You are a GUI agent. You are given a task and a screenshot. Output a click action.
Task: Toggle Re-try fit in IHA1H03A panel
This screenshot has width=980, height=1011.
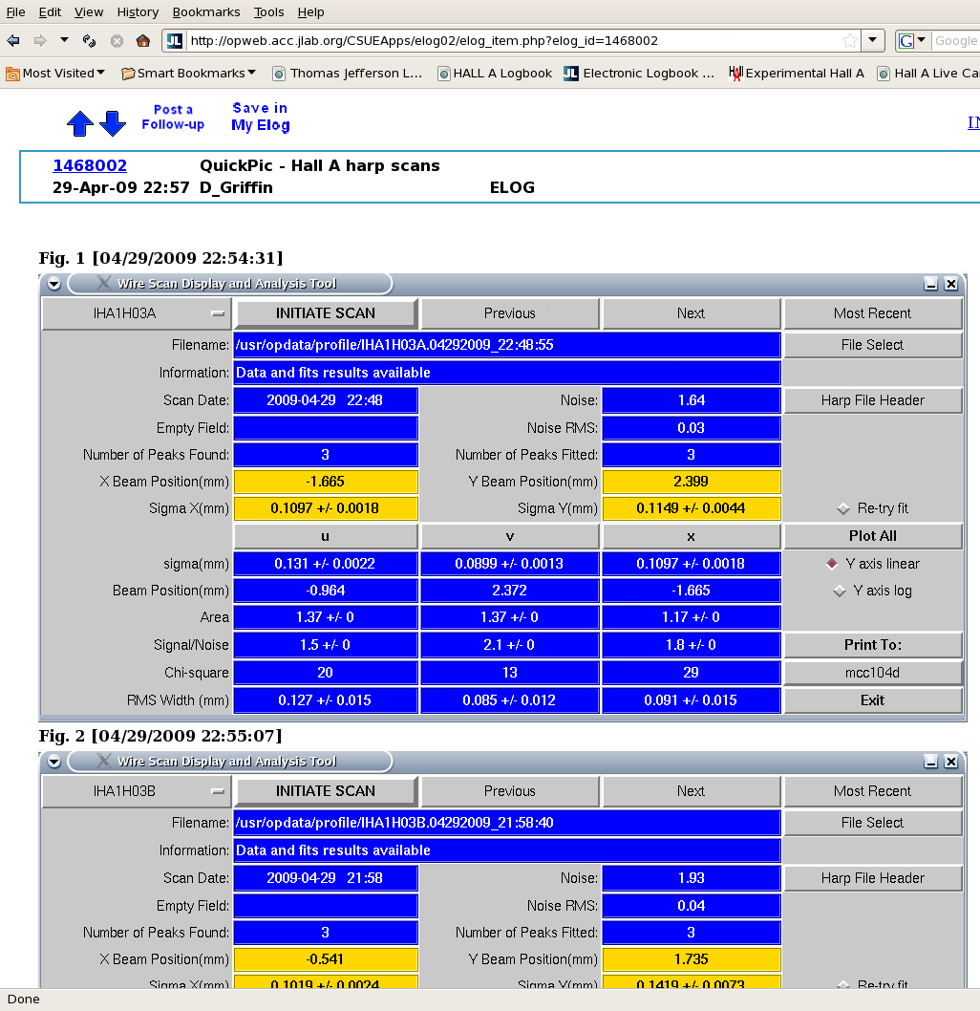point(873,508)
